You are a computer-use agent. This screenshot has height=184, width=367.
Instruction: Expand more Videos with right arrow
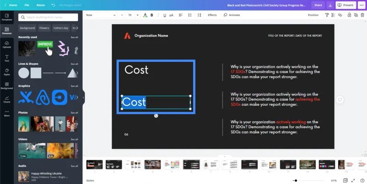coord(77,151)
